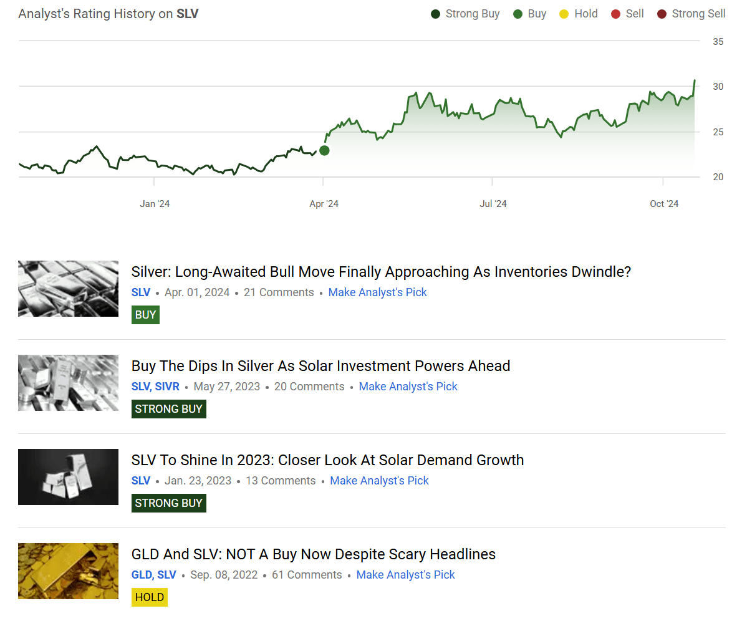Viewport: 732px width, 621px height.
Task: Click the GLD ticker link
Action: point(142,575)
